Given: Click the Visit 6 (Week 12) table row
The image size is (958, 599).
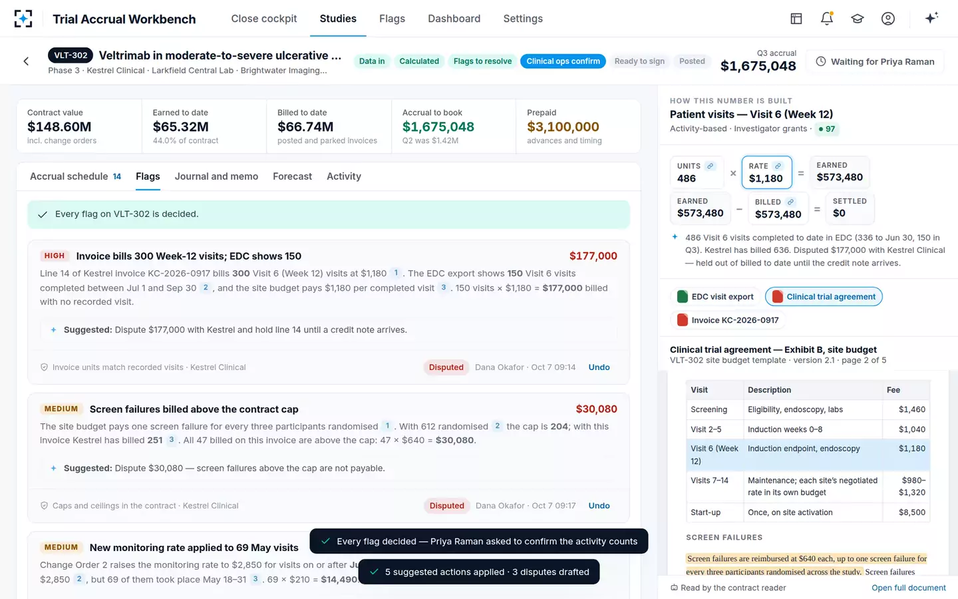Looking at the screenshot, I should [808, 455].
